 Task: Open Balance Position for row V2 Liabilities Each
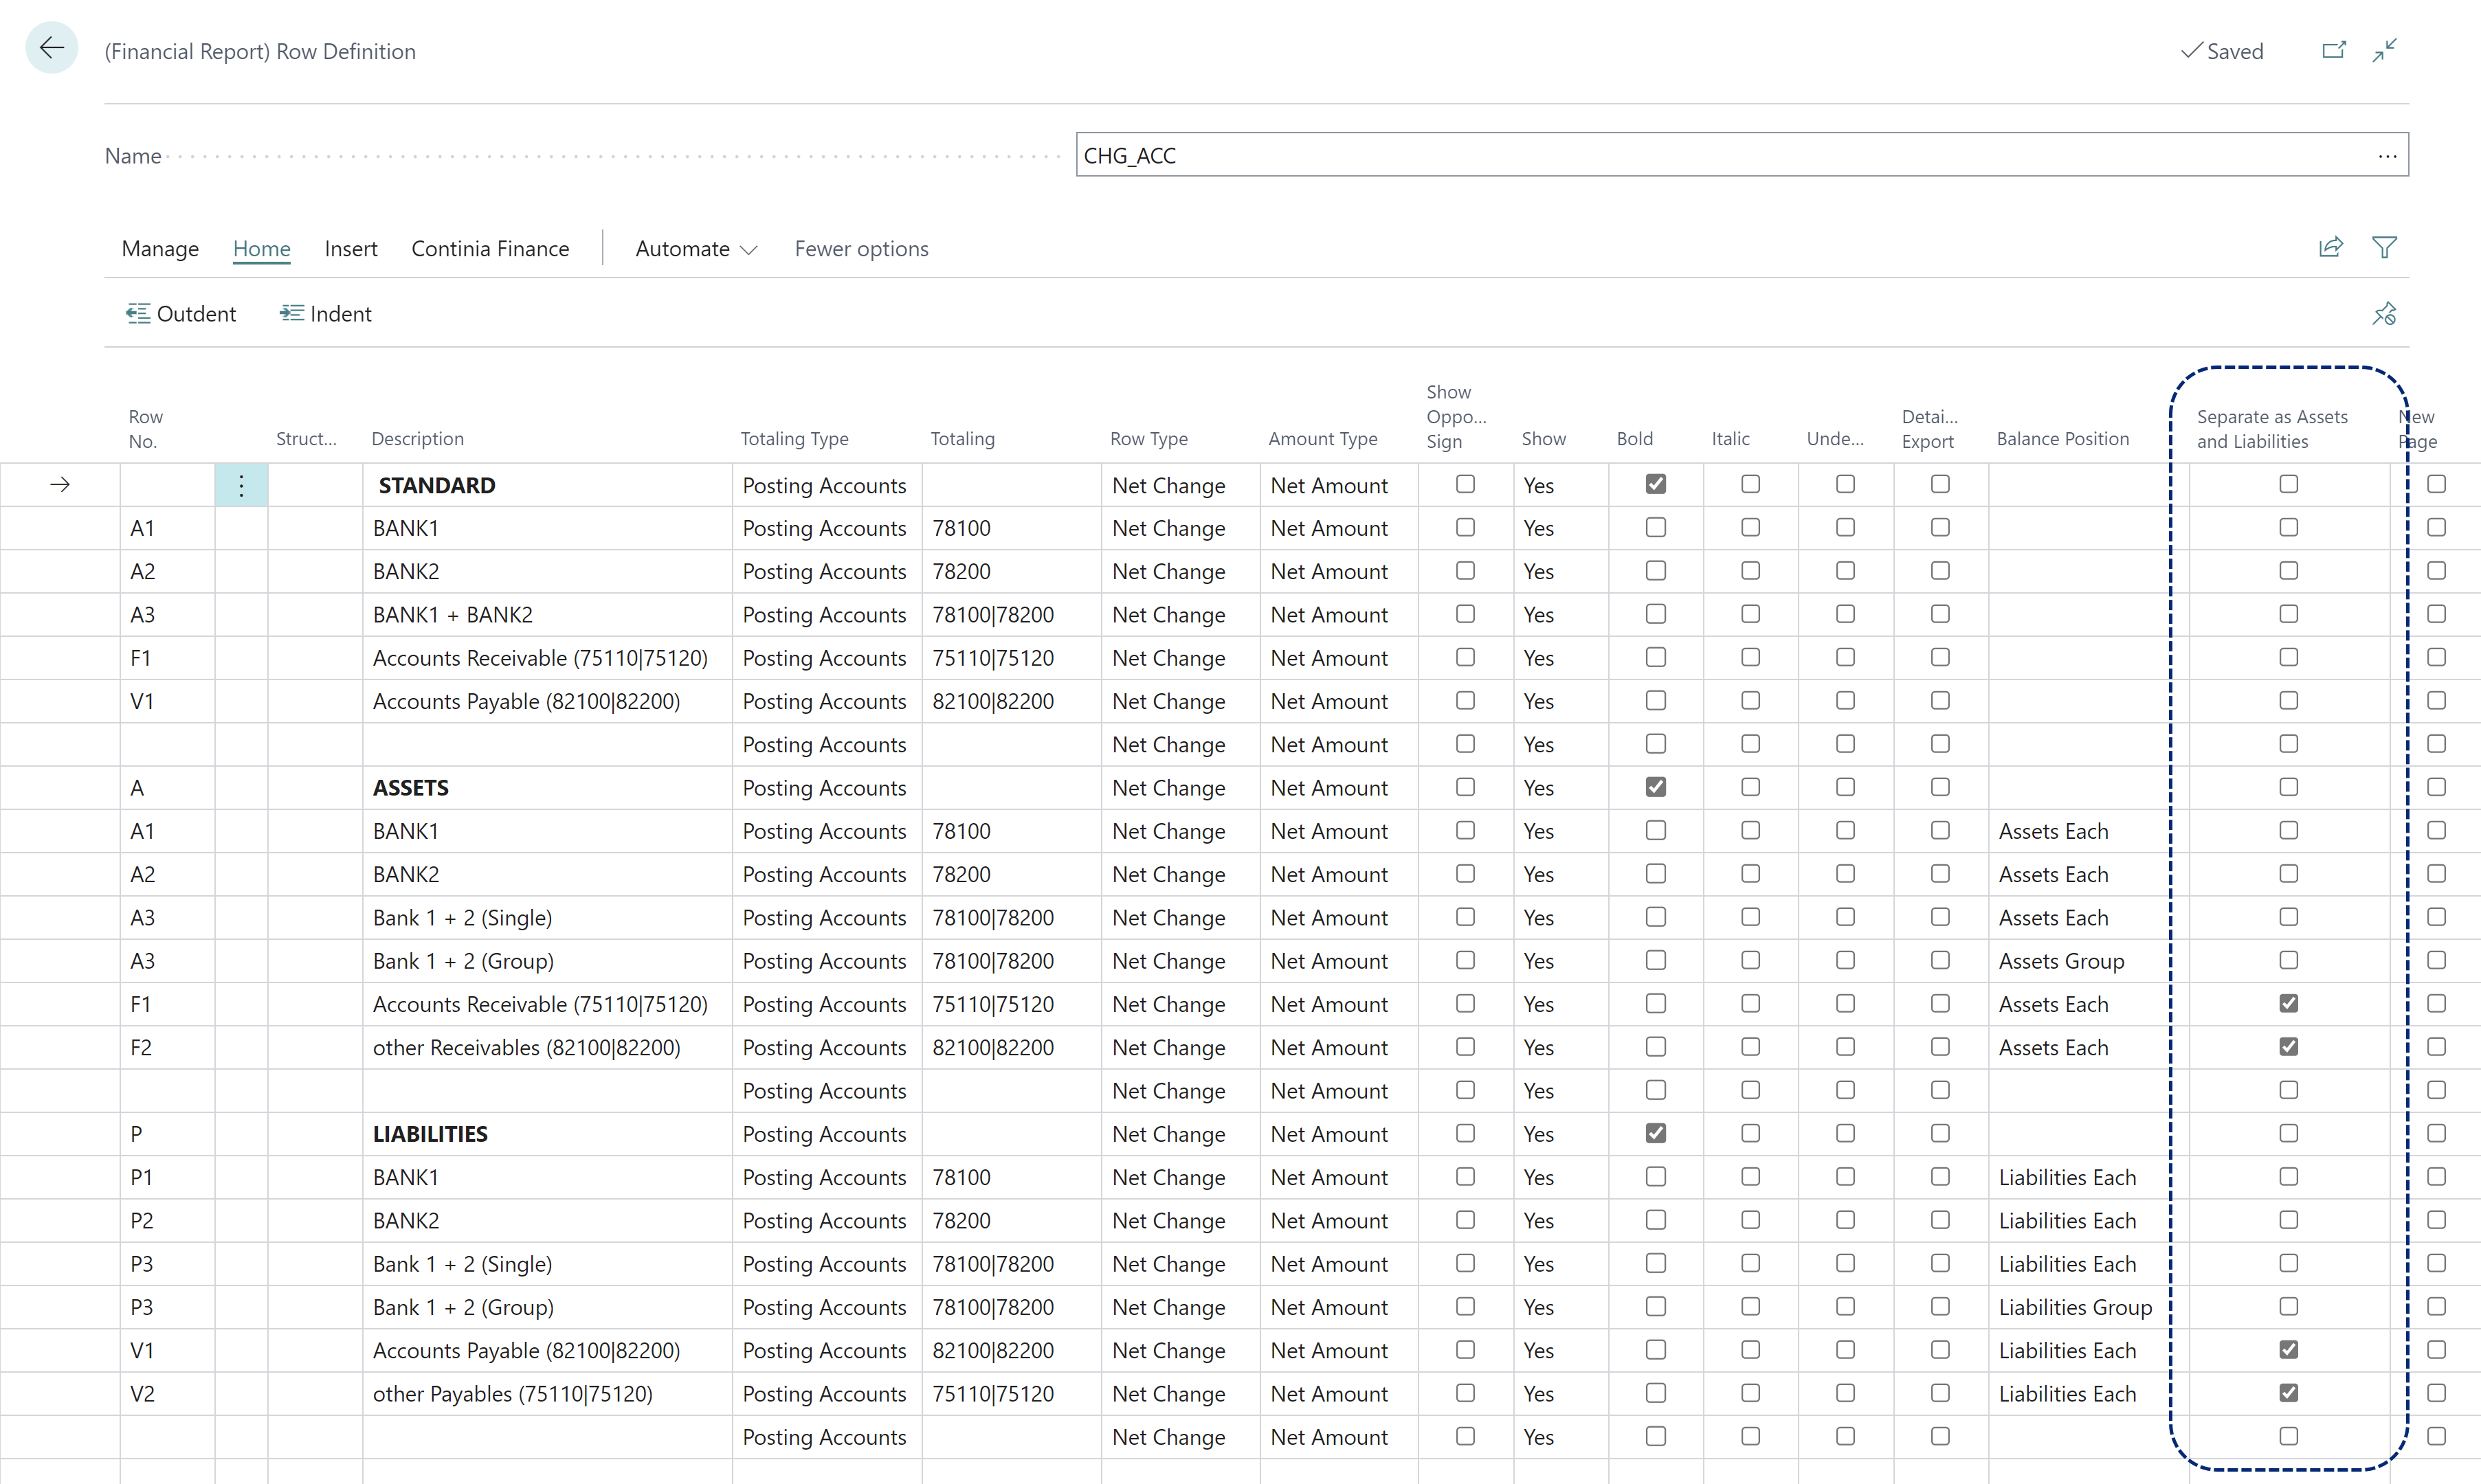tap(2088, 1394)
